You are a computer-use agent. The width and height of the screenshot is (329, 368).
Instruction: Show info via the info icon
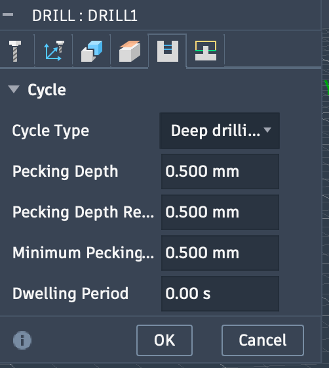pyautogui.click(x=22, y=340)
